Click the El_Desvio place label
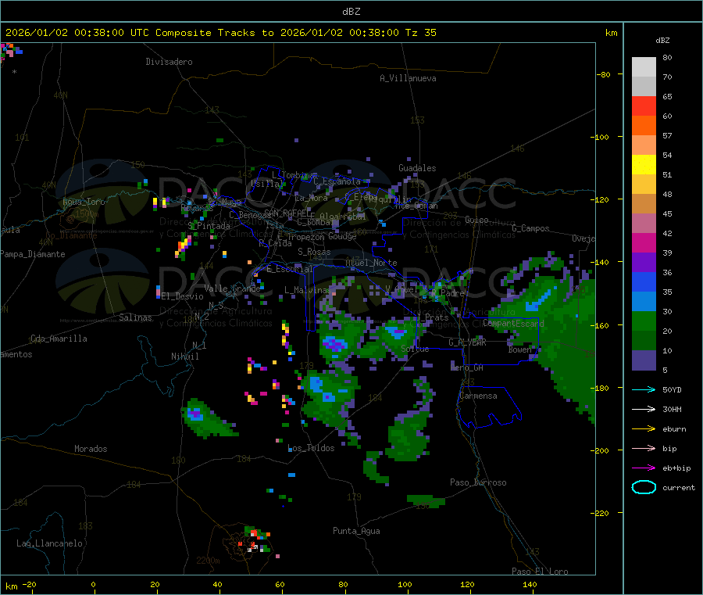The width and height of the screenshot is (703, 595). pyautogui.click(x=183, y=296)
